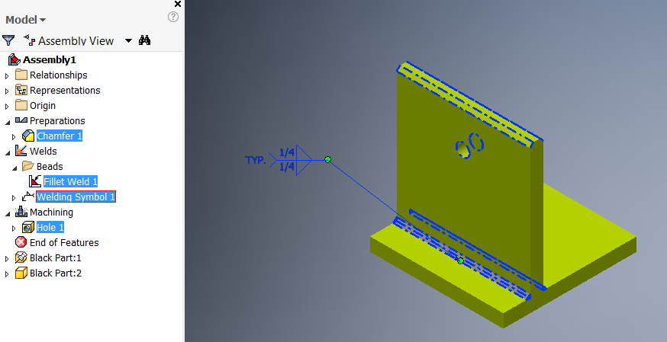
Task: Select Chamfer 1 in the tree
Action: (x=60, y=136)
